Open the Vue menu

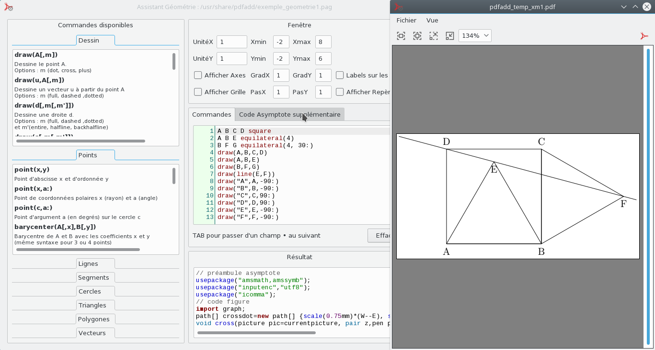(x=432, y=20)
